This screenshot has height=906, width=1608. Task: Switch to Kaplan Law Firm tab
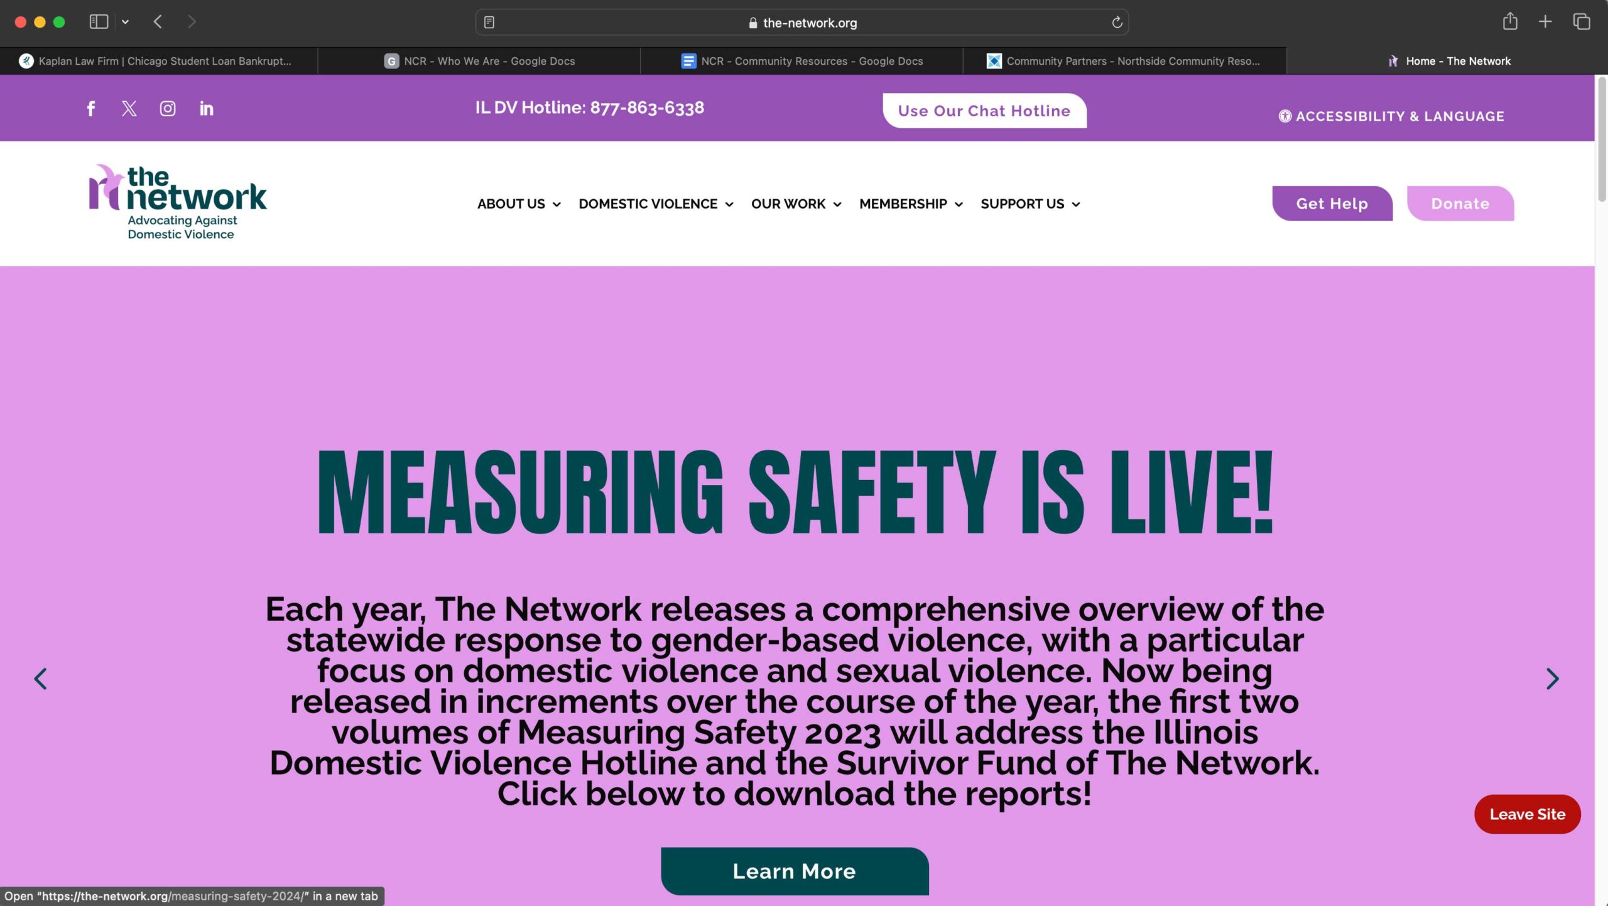[x=159, y=61]
